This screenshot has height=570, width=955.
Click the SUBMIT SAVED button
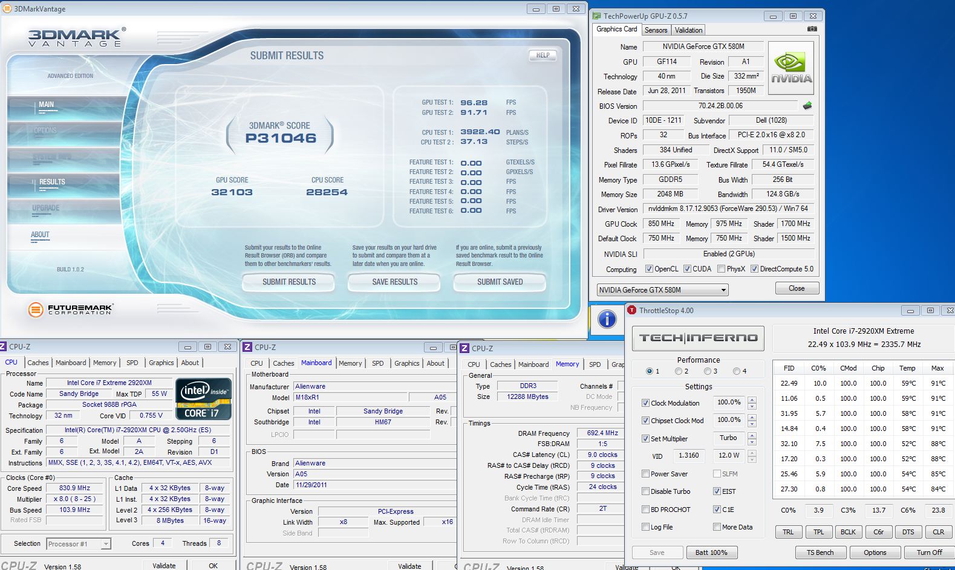500,282
